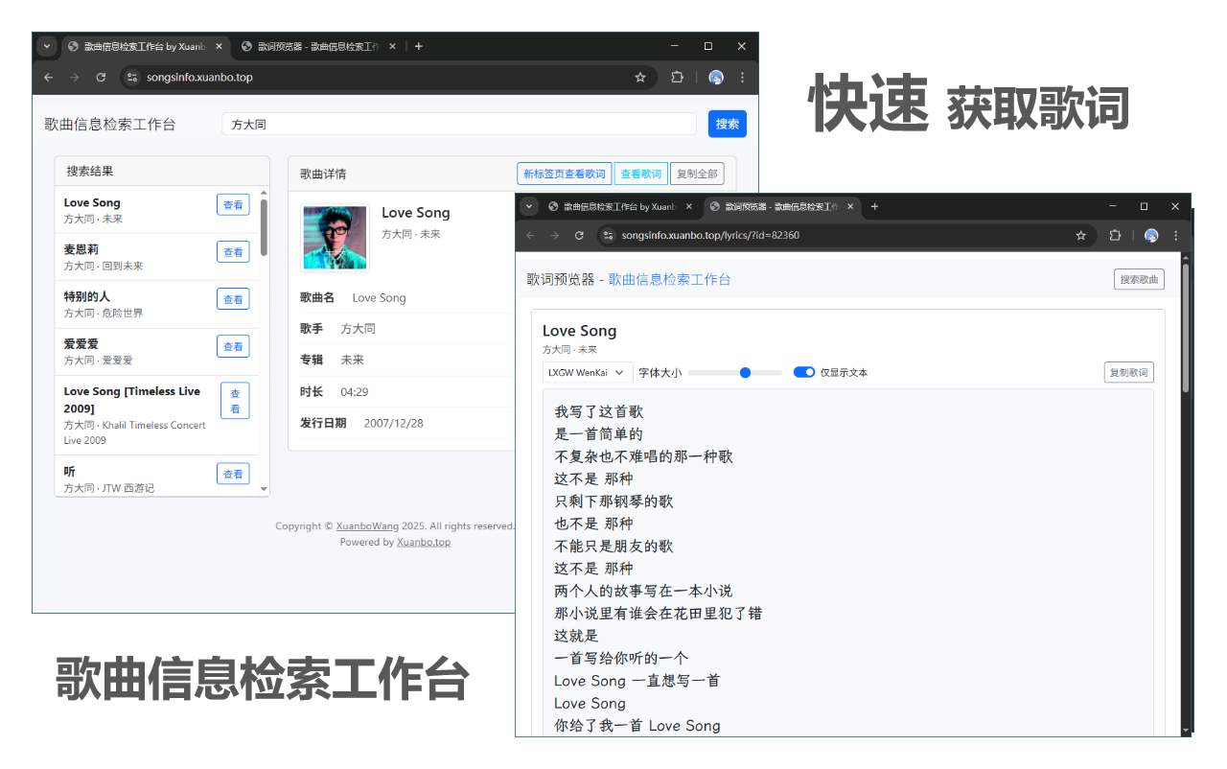Click the page refresh icon in the first window
Viewport: 1227px width, 769px height.
point(101,78)
